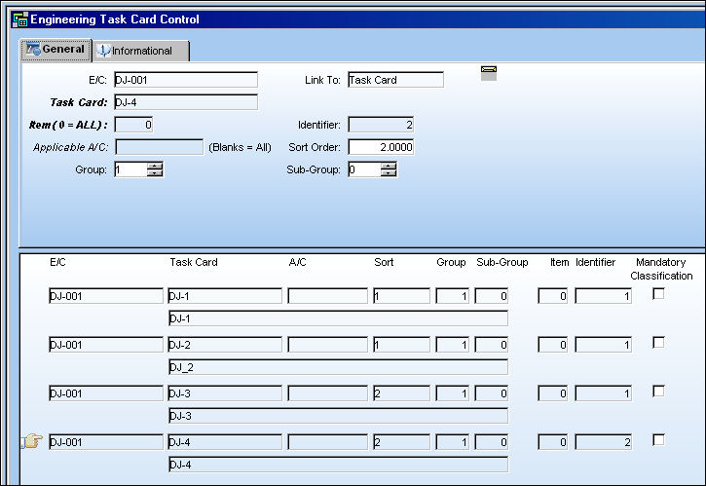This screenshot has width=706, height=486.
Task: Click the Group cell in the DJ-4 row
Action: coord(453,442)
